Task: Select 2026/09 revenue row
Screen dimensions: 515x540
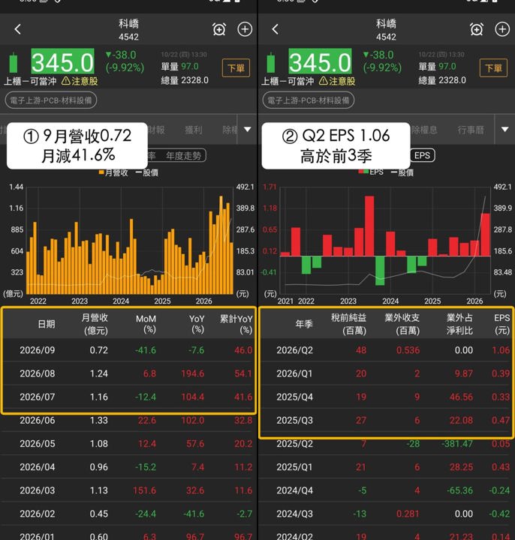Action: 128,350
